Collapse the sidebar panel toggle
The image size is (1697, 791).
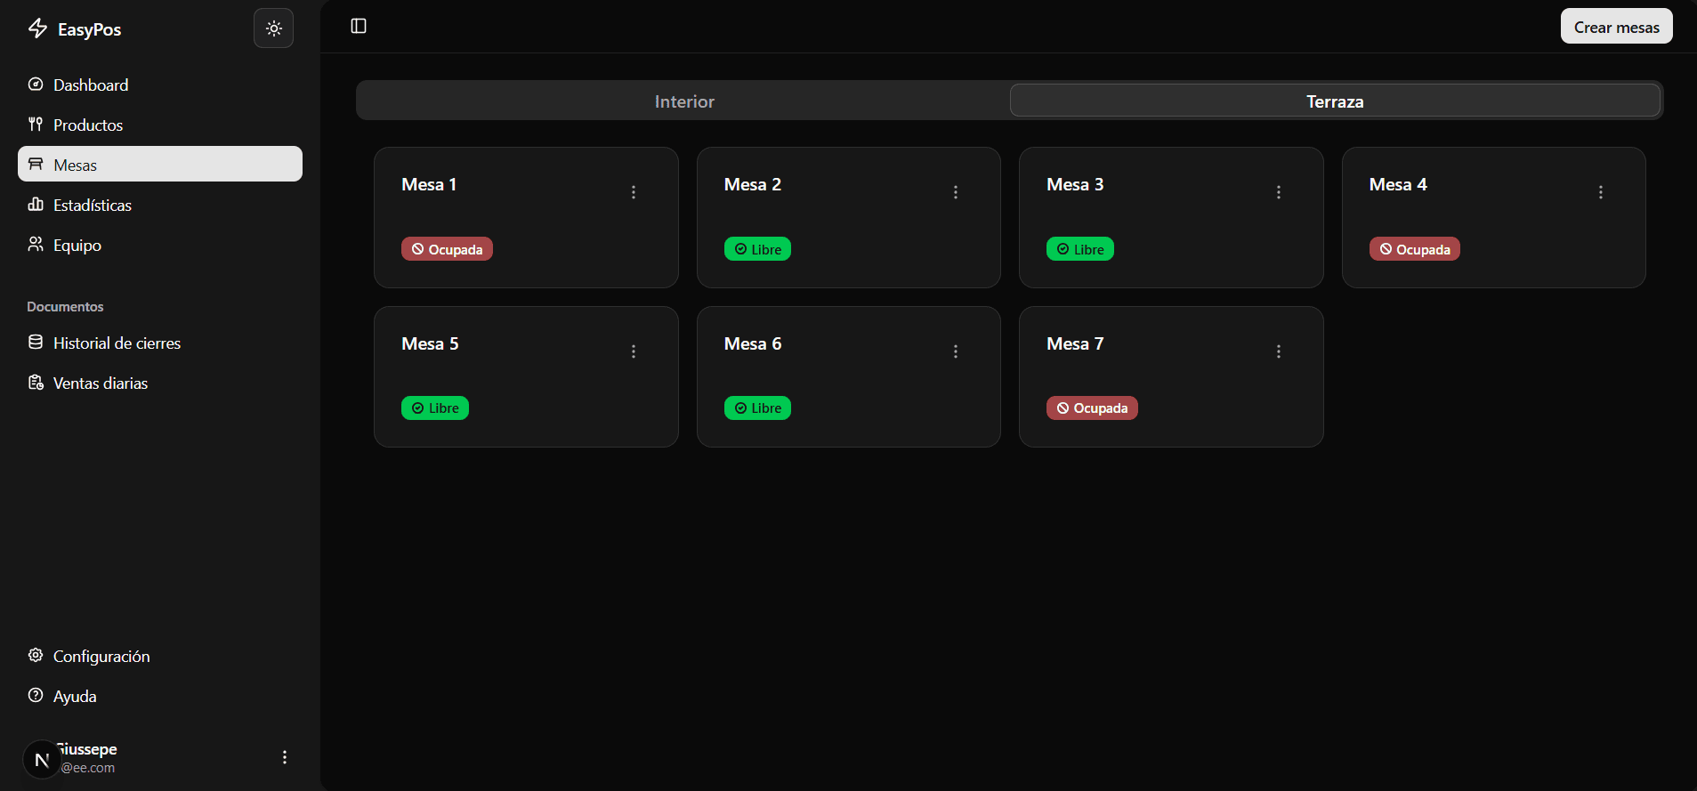(359, 26)
